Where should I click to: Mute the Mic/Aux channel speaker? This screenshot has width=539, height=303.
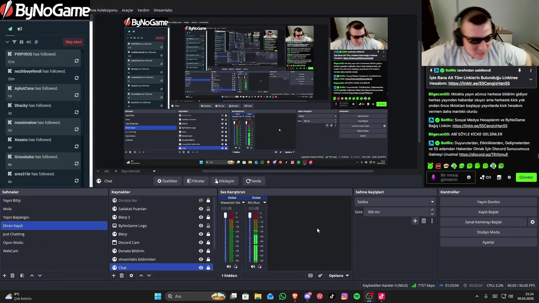[253, 266]
